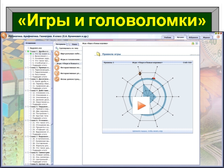
Task: Click the Правила игры folder icon
Action: pyautogui.click(x=98, y=54)
